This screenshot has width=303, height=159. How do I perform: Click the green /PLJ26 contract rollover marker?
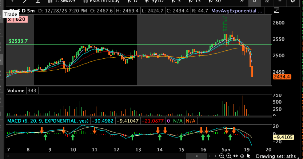(x=224, y=24)
